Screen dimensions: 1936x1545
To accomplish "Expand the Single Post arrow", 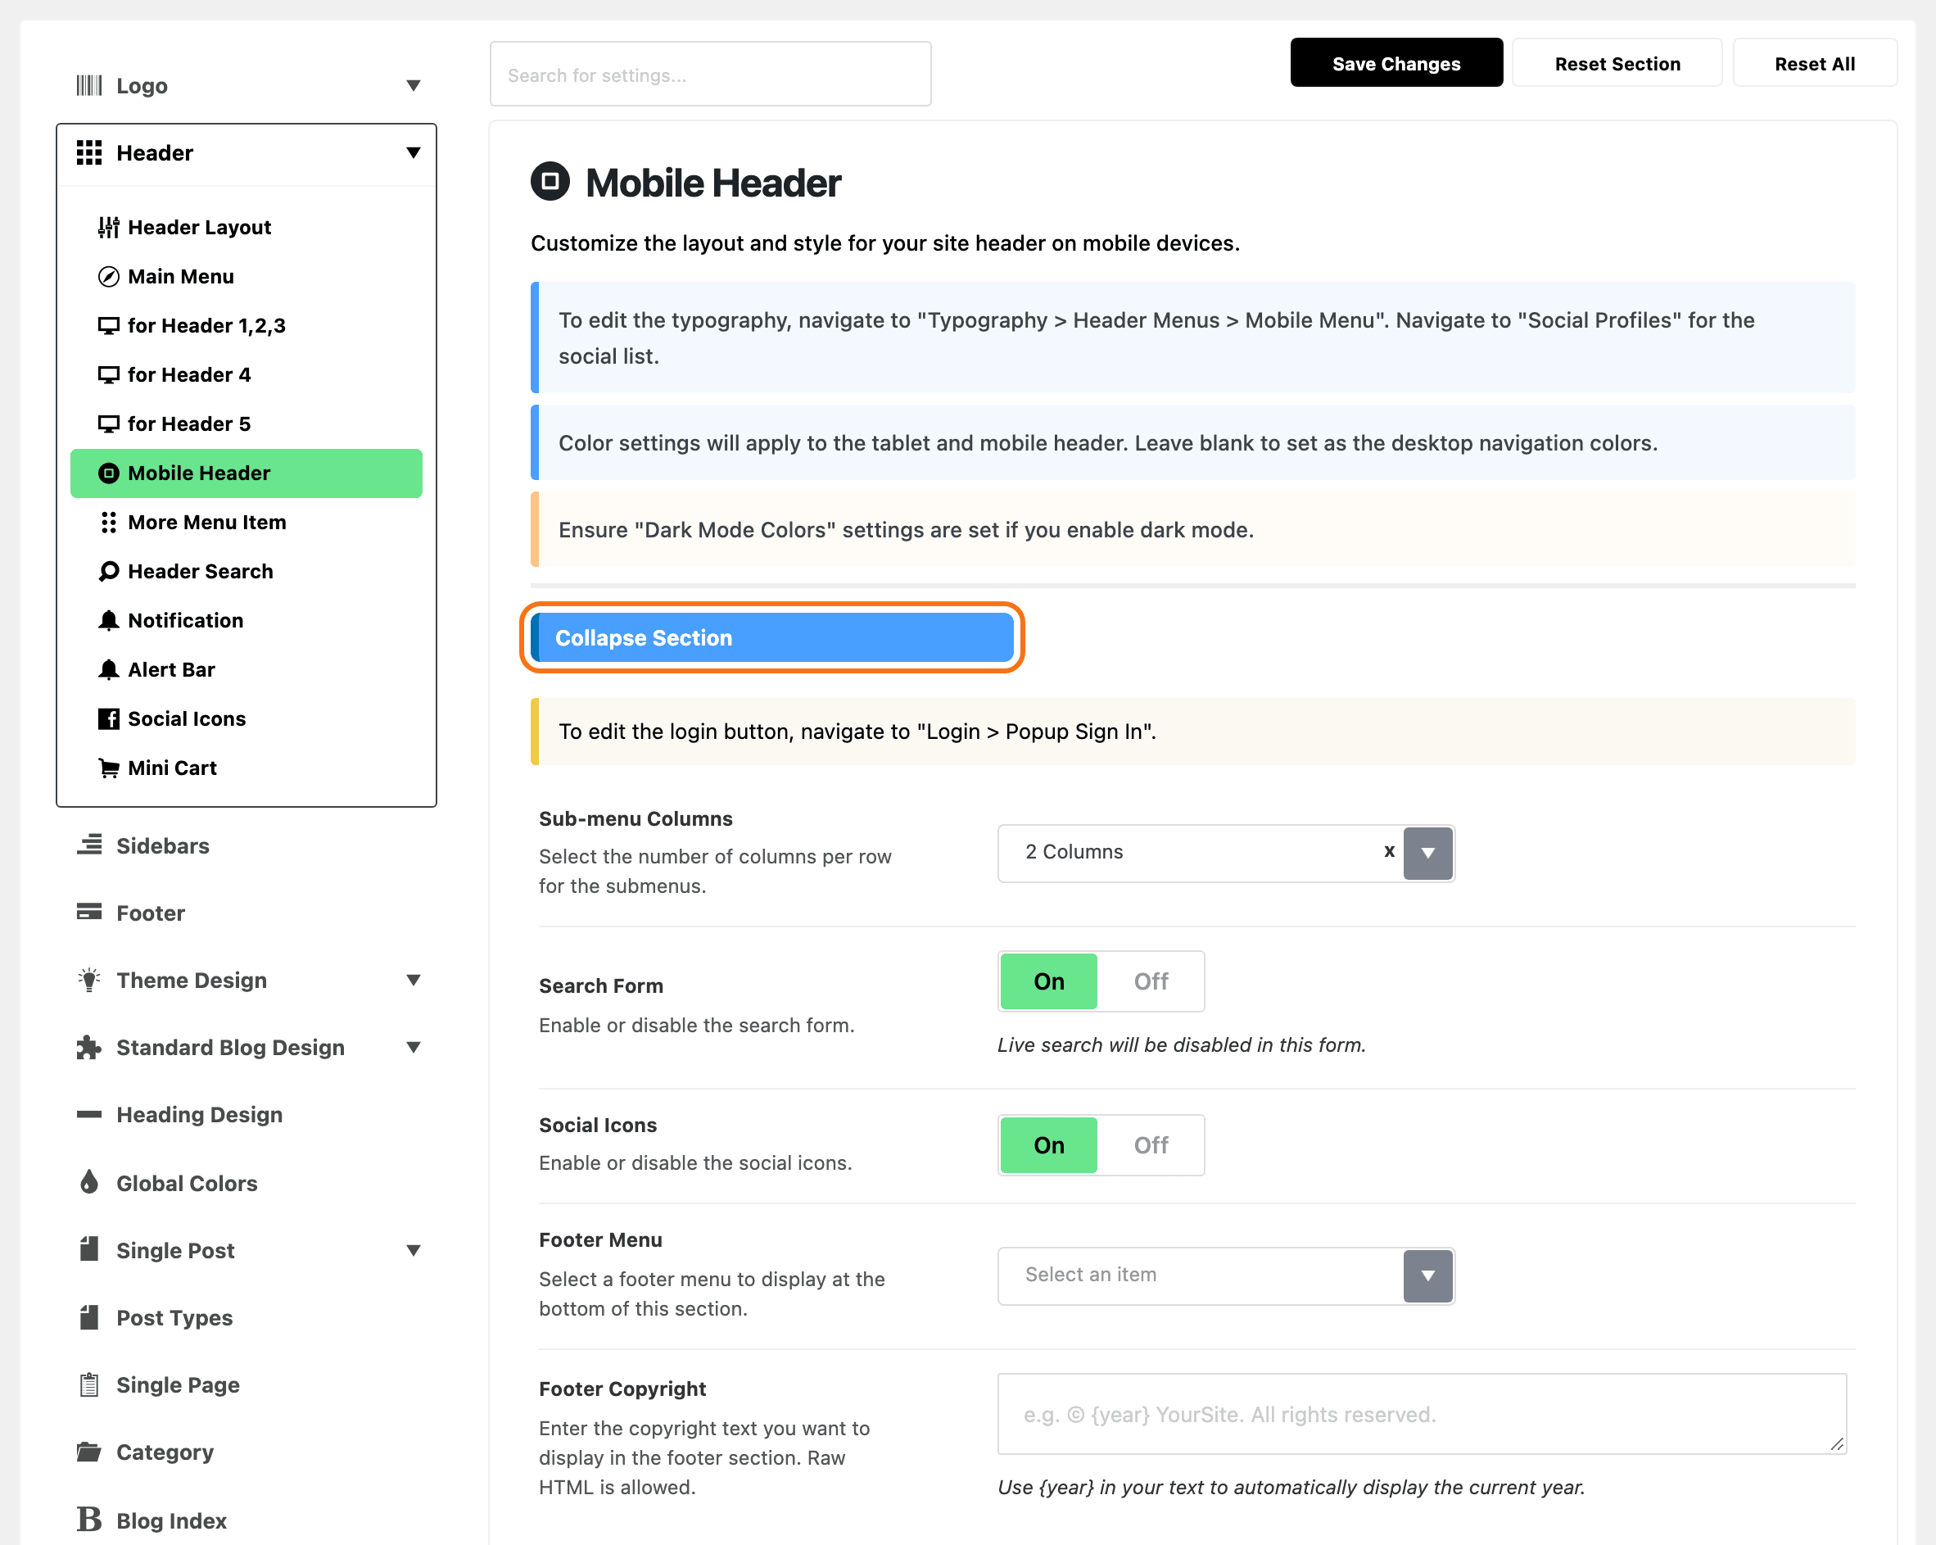I will tap(413, 1250).
